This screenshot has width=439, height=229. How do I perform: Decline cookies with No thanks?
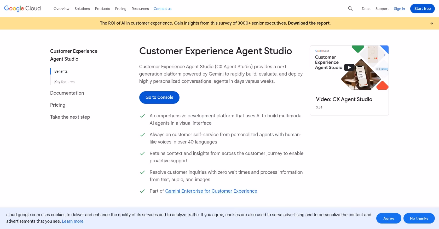[419, 218]
